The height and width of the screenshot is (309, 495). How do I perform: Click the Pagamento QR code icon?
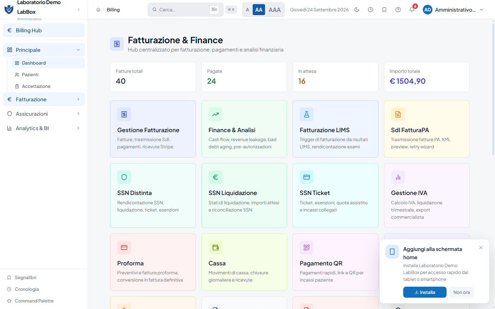point(307,248)
